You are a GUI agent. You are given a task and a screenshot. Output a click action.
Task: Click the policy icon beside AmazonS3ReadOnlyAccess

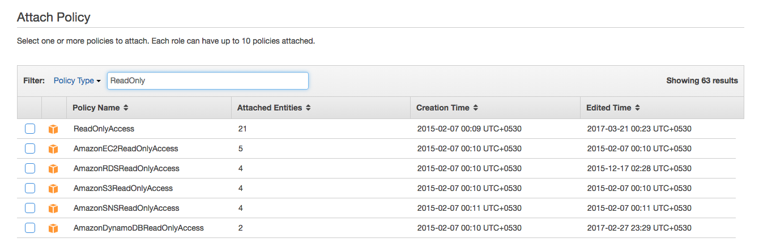[53, 189]
